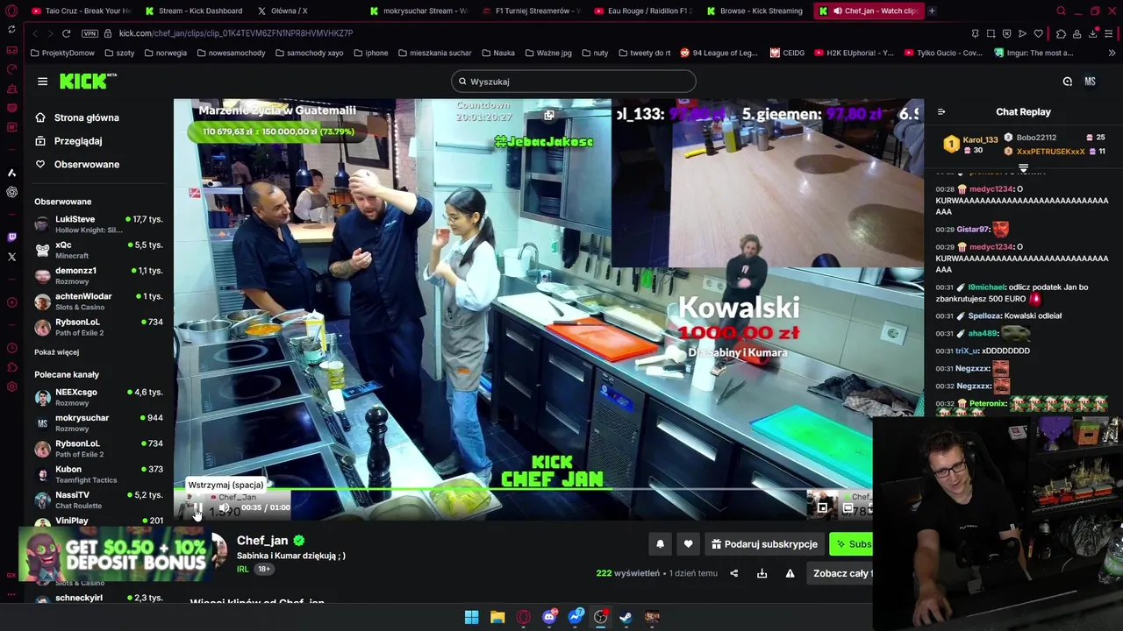The height and width of the screenshot is (631, 1123).
Task: Open the MS profile avatar menu
Action: point(1090,82)
